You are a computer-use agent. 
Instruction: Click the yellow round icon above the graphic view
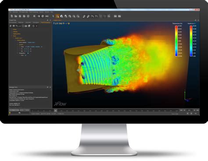69,23
